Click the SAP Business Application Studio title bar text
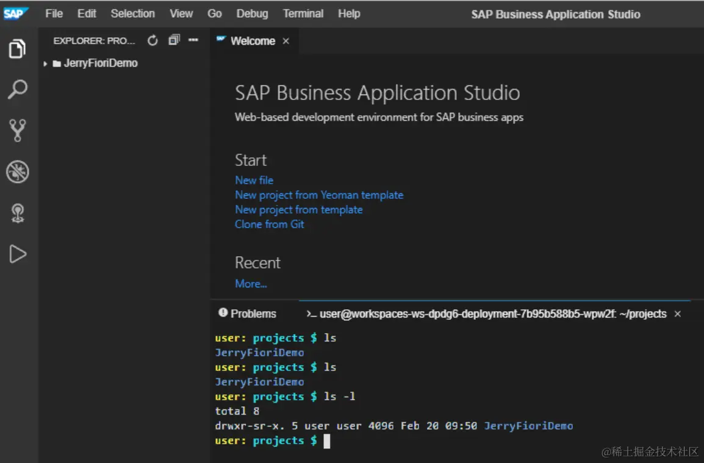704x463 pixels. click(555, 15)
